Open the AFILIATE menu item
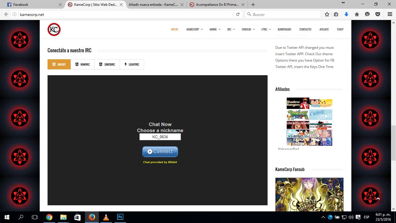 (x=324, y=29)
